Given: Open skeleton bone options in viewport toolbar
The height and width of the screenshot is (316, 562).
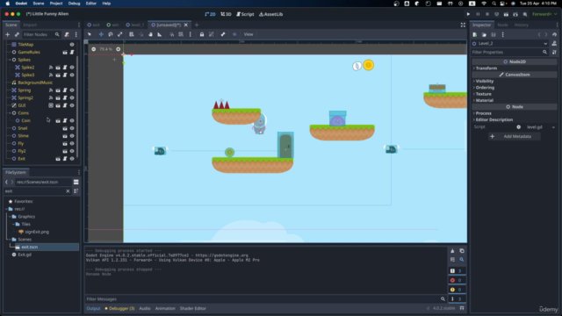Looking at the screenshot, I should point(223,34).
